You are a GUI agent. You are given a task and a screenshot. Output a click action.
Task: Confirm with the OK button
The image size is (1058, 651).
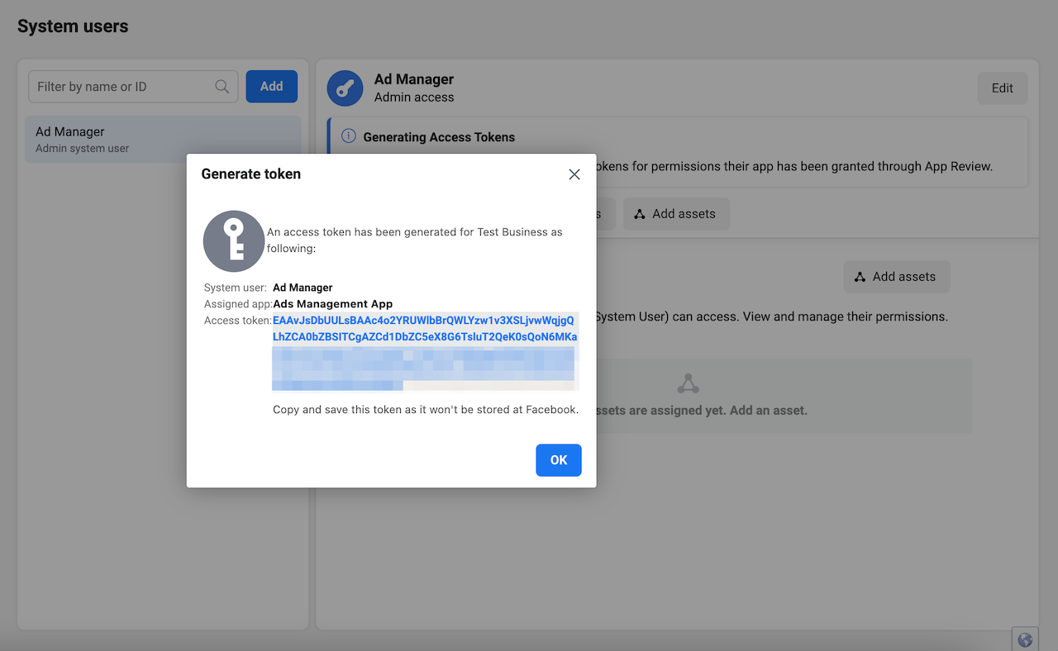tap(559, 460)
